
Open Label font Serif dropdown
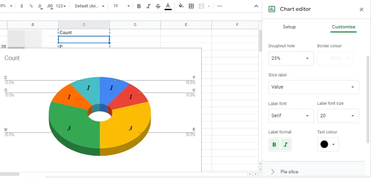click(x=291, y=115)
